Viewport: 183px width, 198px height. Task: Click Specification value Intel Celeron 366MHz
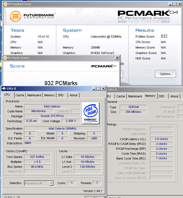point(63,128)
